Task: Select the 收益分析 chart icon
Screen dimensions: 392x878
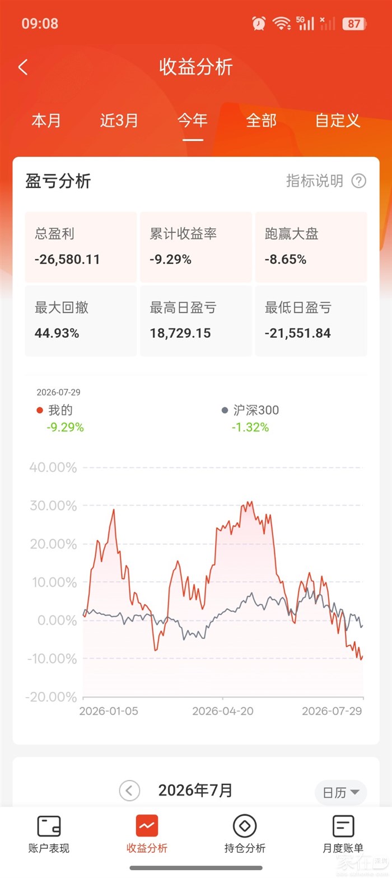Action: [147, 826]
